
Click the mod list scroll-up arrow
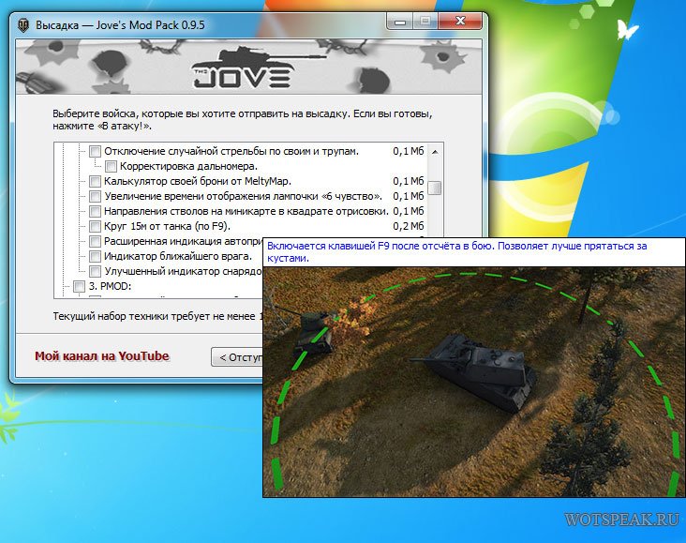(x=434, y=151)
